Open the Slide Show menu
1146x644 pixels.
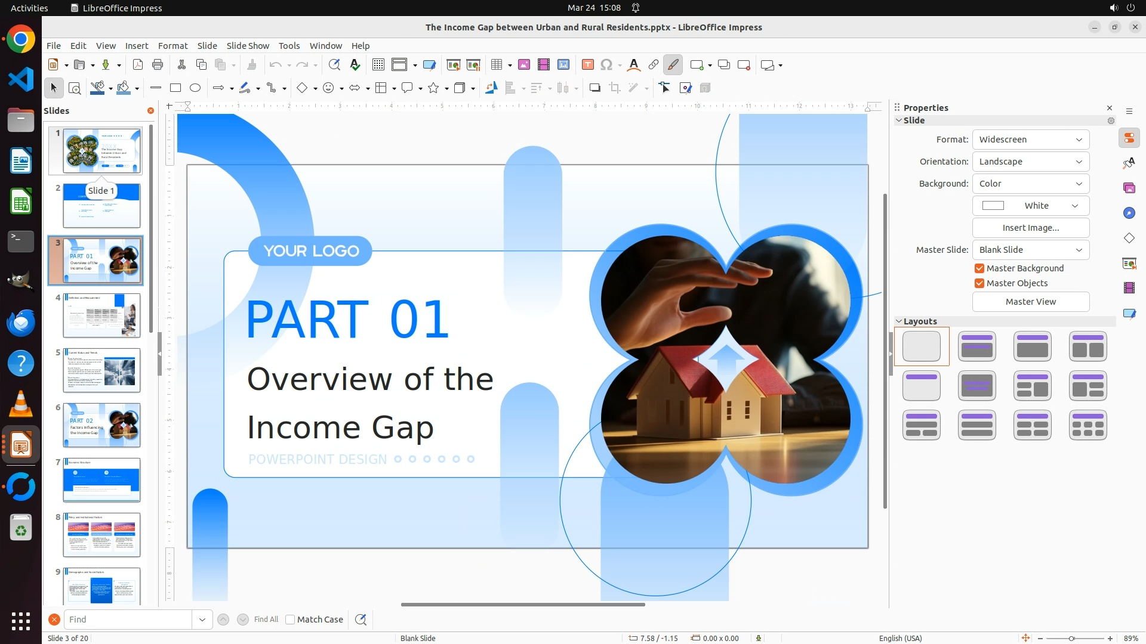pos(248,46)
